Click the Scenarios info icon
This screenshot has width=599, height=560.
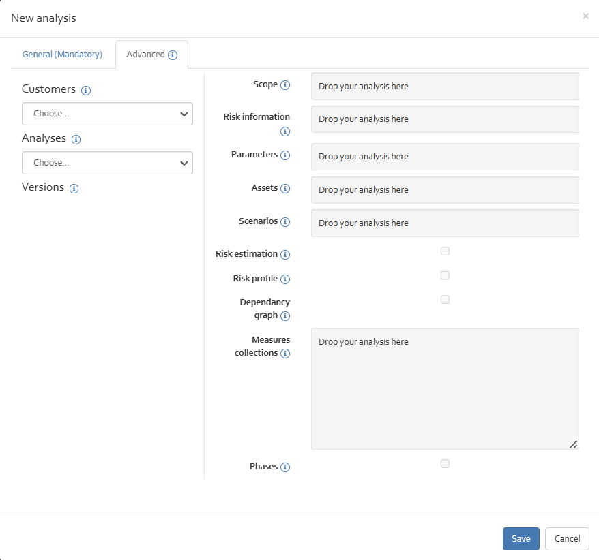[x=285, y=222]
